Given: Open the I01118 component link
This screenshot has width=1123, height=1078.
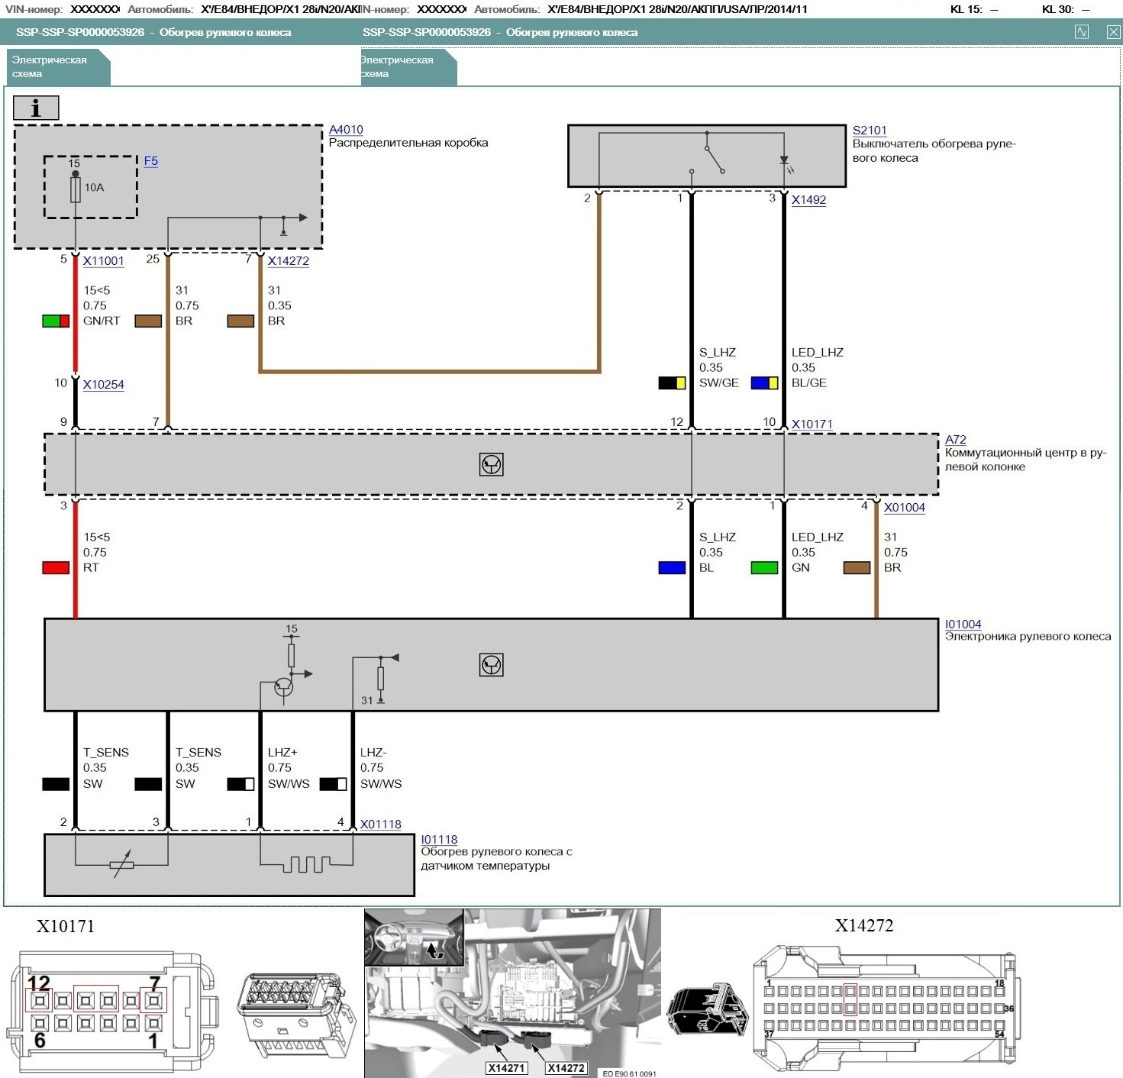Looking at the screenshot, I should (439, 840).
